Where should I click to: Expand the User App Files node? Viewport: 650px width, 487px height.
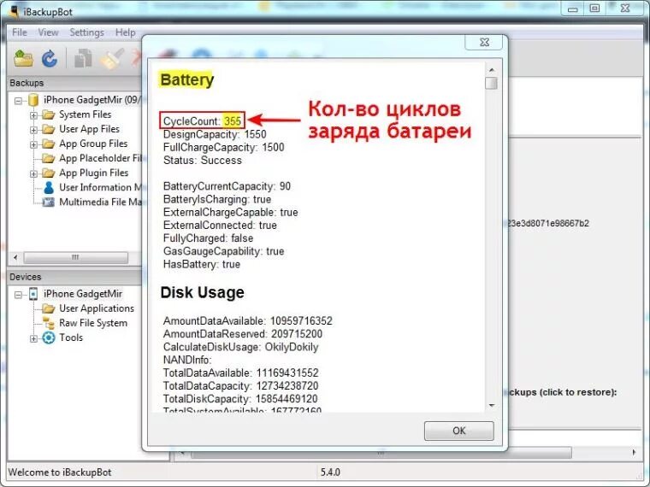point(33,130)
